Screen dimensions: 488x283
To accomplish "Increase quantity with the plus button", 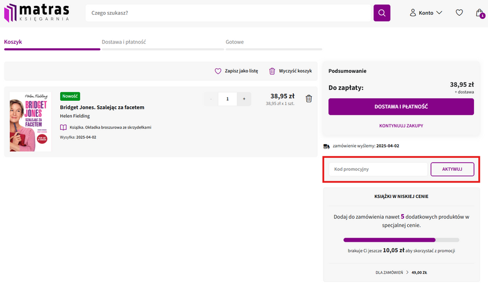I will coord(244,99).
